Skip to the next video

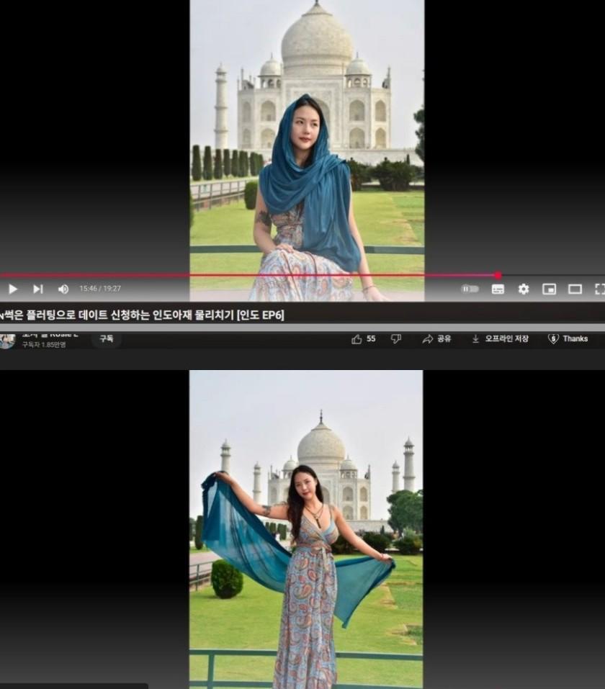[x=37, y=289]
